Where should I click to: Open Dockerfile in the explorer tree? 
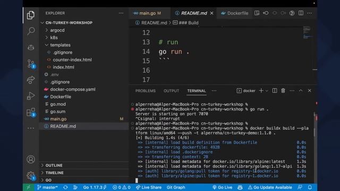(61, 97)
